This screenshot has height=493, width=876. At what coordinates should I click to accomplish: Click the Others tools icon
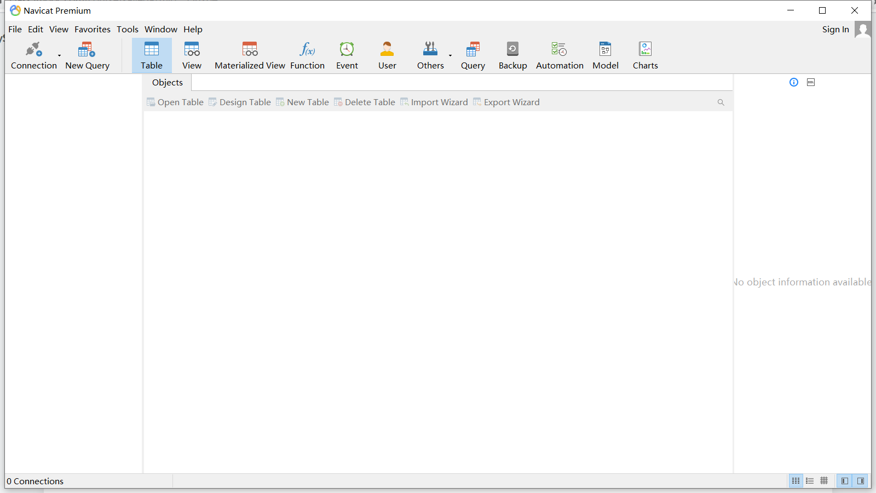(430, 55)
